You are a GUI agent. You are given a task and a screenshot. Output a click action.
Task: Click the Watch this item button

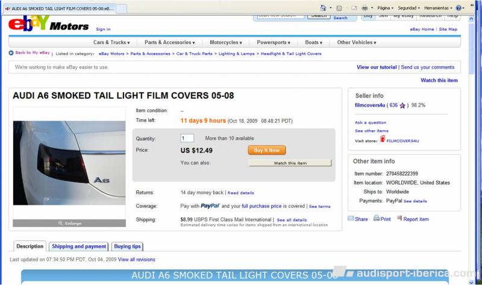click(290, 163)
